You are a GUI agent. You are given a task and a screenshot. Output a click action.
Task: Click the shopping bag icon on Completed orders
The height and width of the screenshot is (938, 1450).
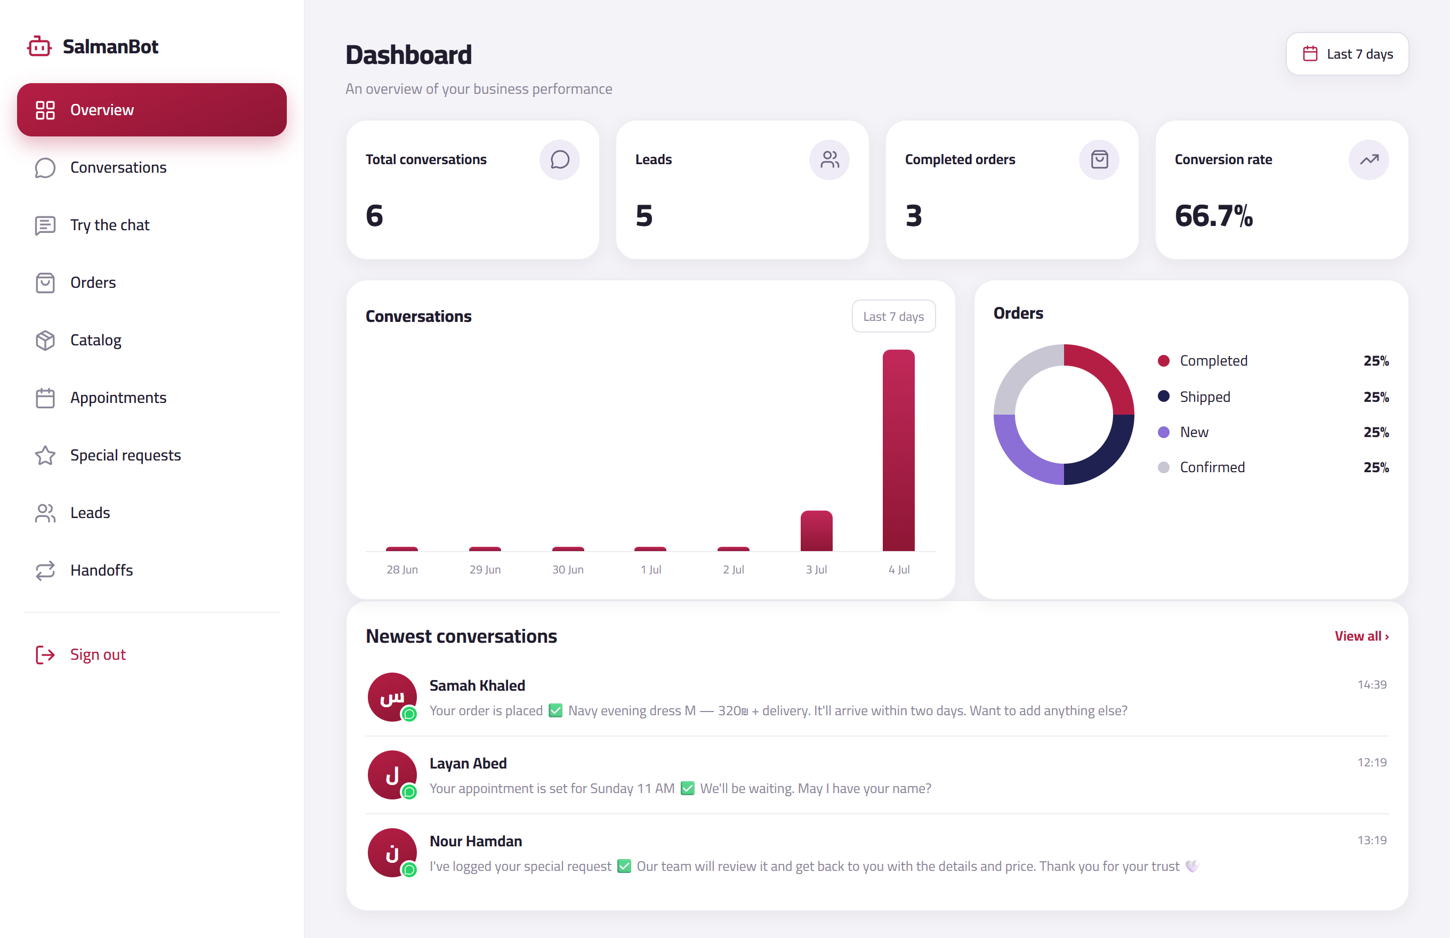click(1099, 159)
